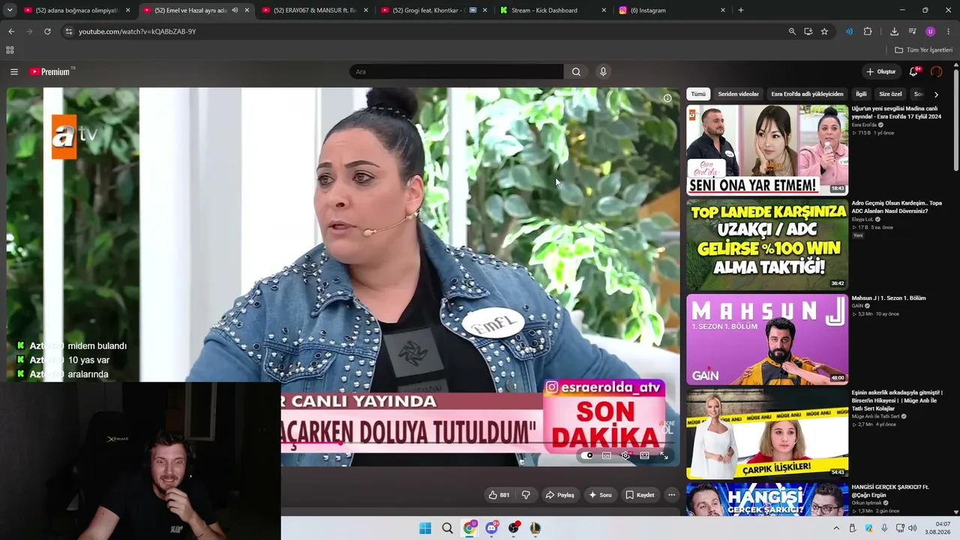Toggle autoplay switch in the player
The width and height of the screenshot is (960, 540).
coord(587,455)
